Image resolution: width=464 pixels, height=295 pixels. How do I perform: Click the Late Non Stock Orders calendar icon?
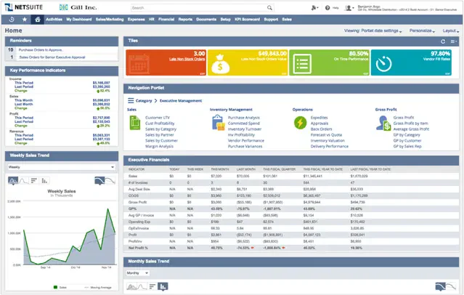coord(139,63)
